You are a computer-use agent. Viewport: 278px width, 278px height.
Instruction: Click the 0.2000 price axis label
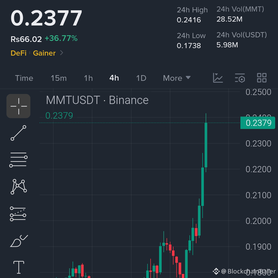click(258, 221)
